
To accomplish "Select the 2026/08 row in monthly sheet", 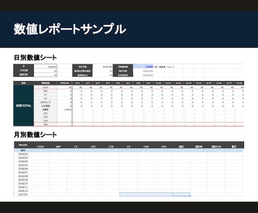I will coord(128,176).
